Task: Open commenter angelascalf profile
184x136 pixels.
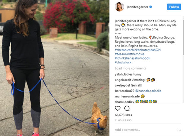Action: 123,80
